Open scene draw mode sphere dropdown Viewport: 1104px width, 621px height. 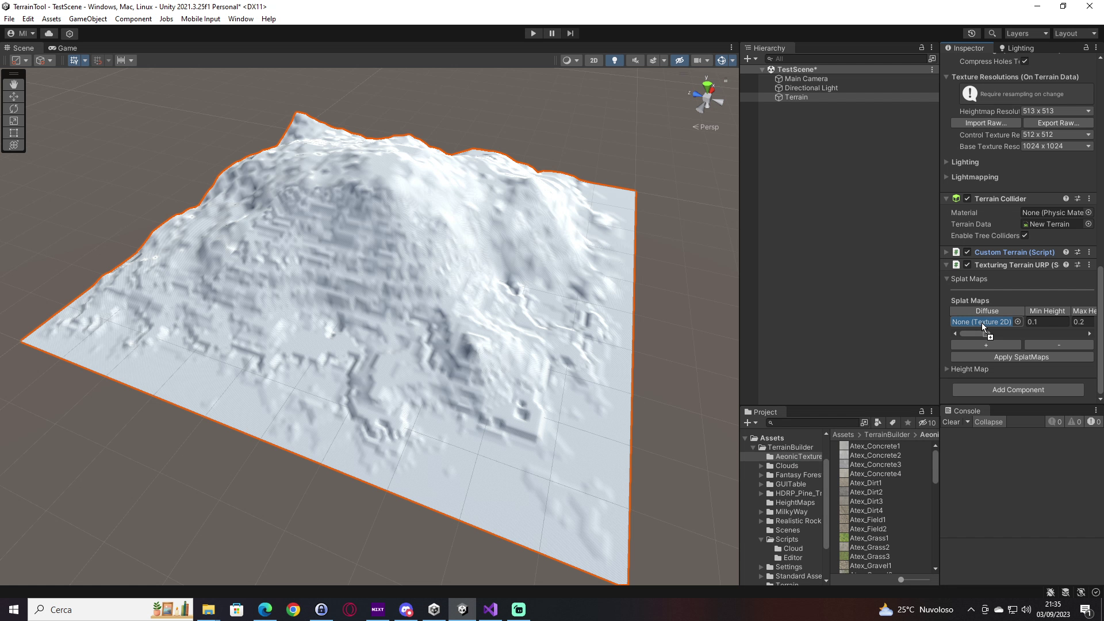pyautogui.click(x=570, y=60)
